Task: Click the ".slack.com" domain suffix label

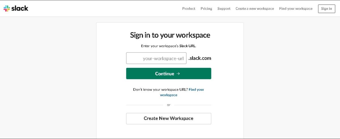Action: (199, 58)
